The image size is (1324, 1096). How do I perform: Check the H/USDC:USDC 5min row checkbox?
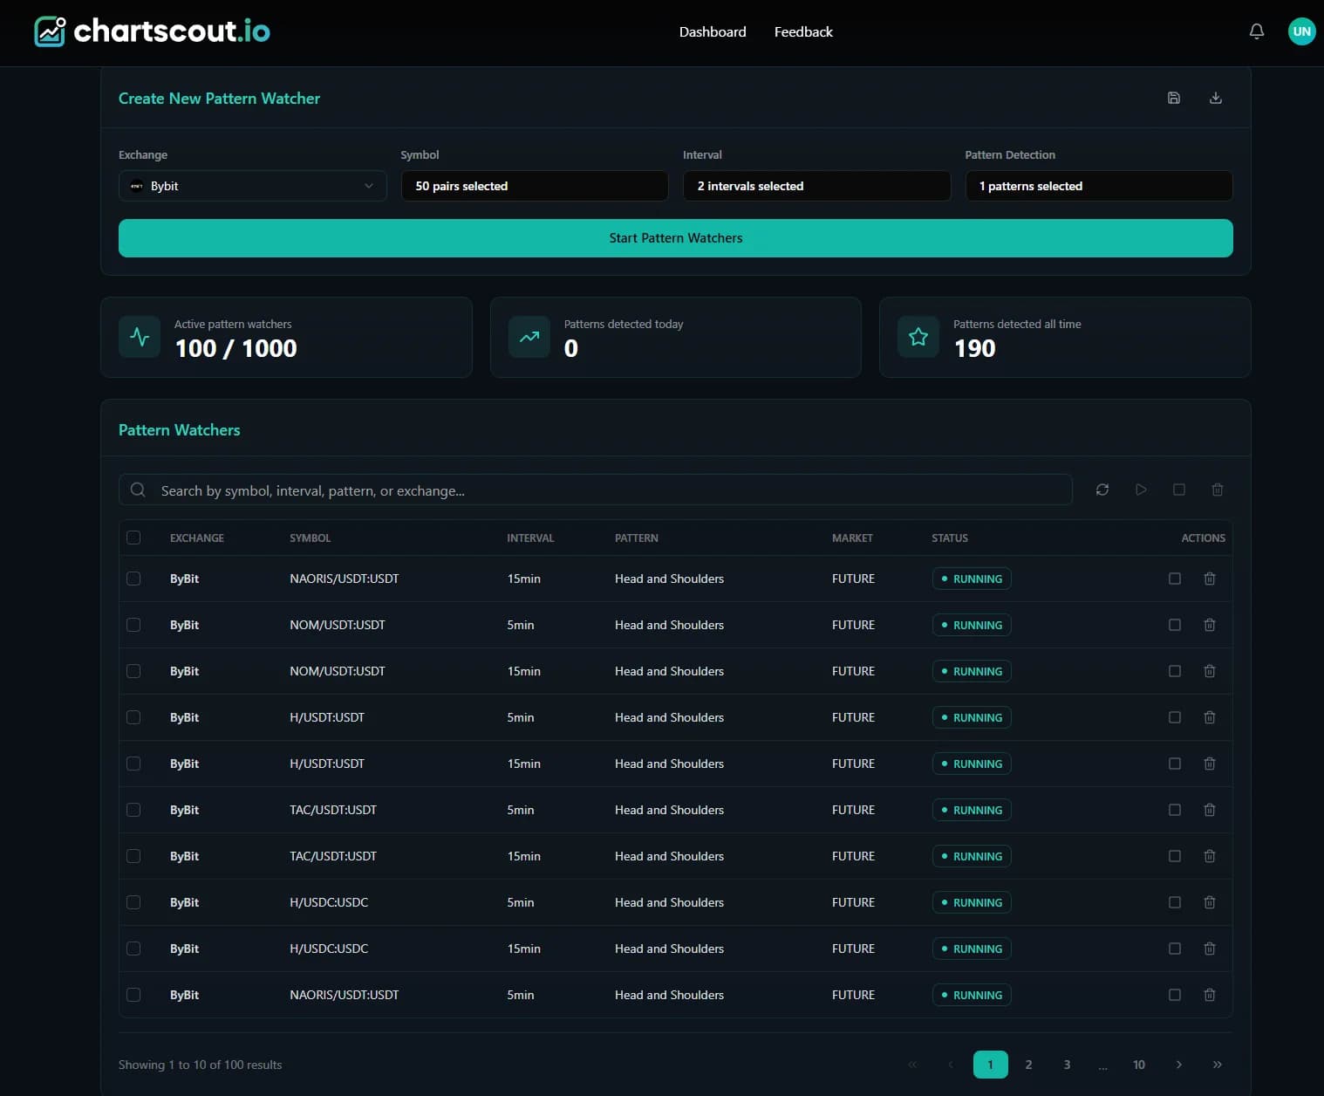click(133, 902)
